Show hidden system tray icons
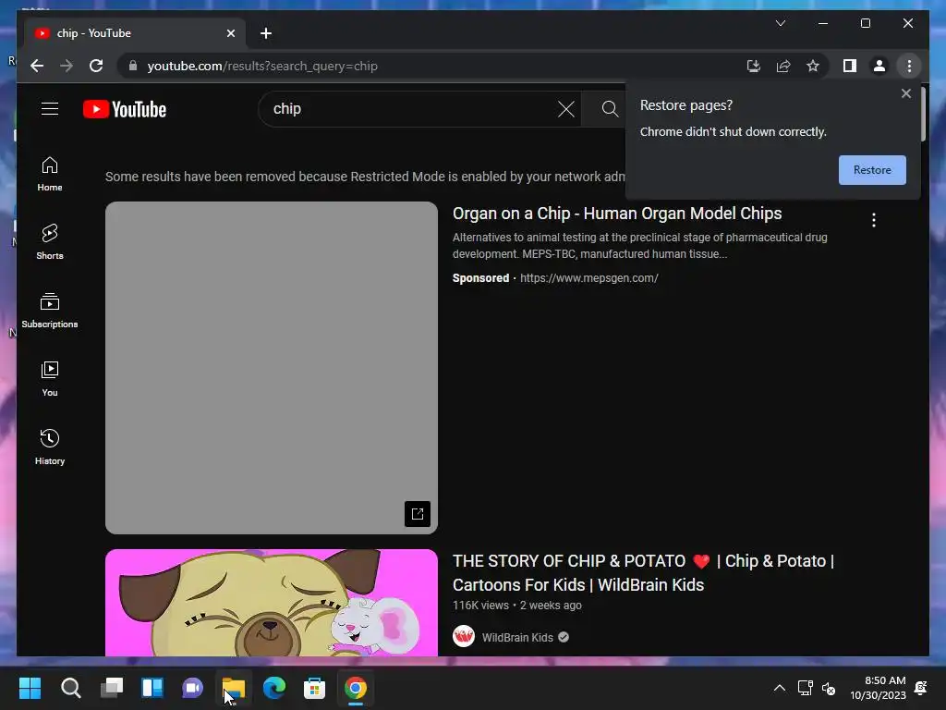This screenshot has height=710, width=946. pyautogui.click(x=780, y=688)
